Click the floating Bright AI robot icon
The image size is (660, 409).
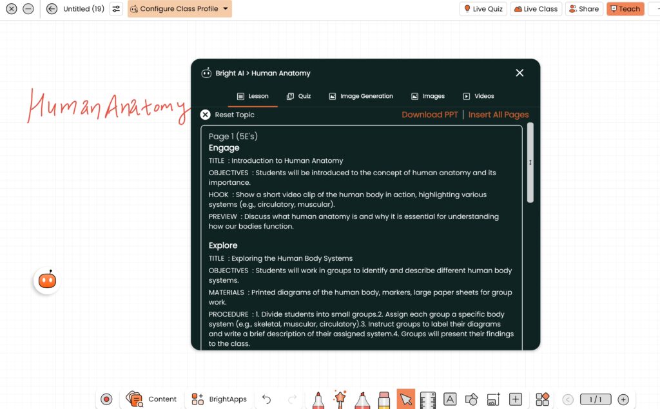point(47,280)
